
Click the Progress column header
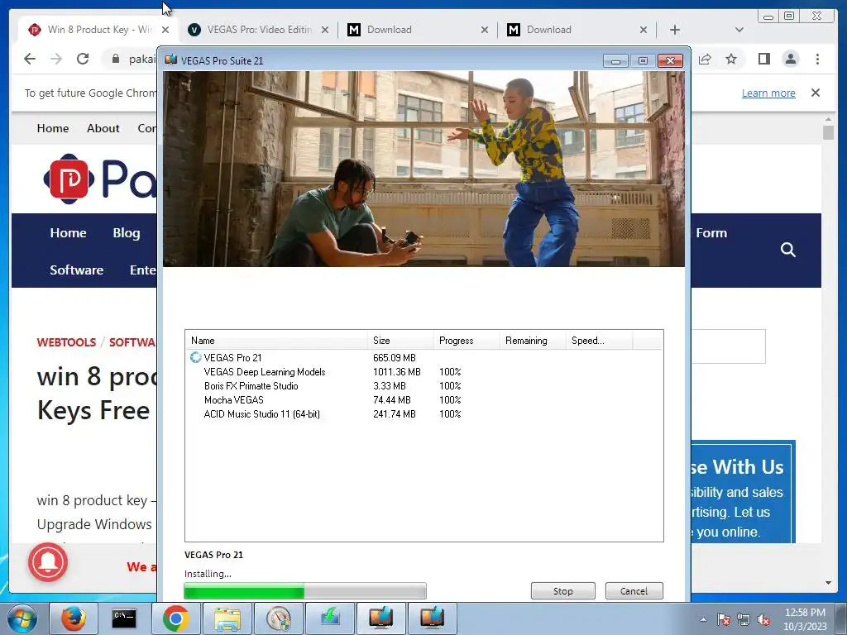pos(467,340)
